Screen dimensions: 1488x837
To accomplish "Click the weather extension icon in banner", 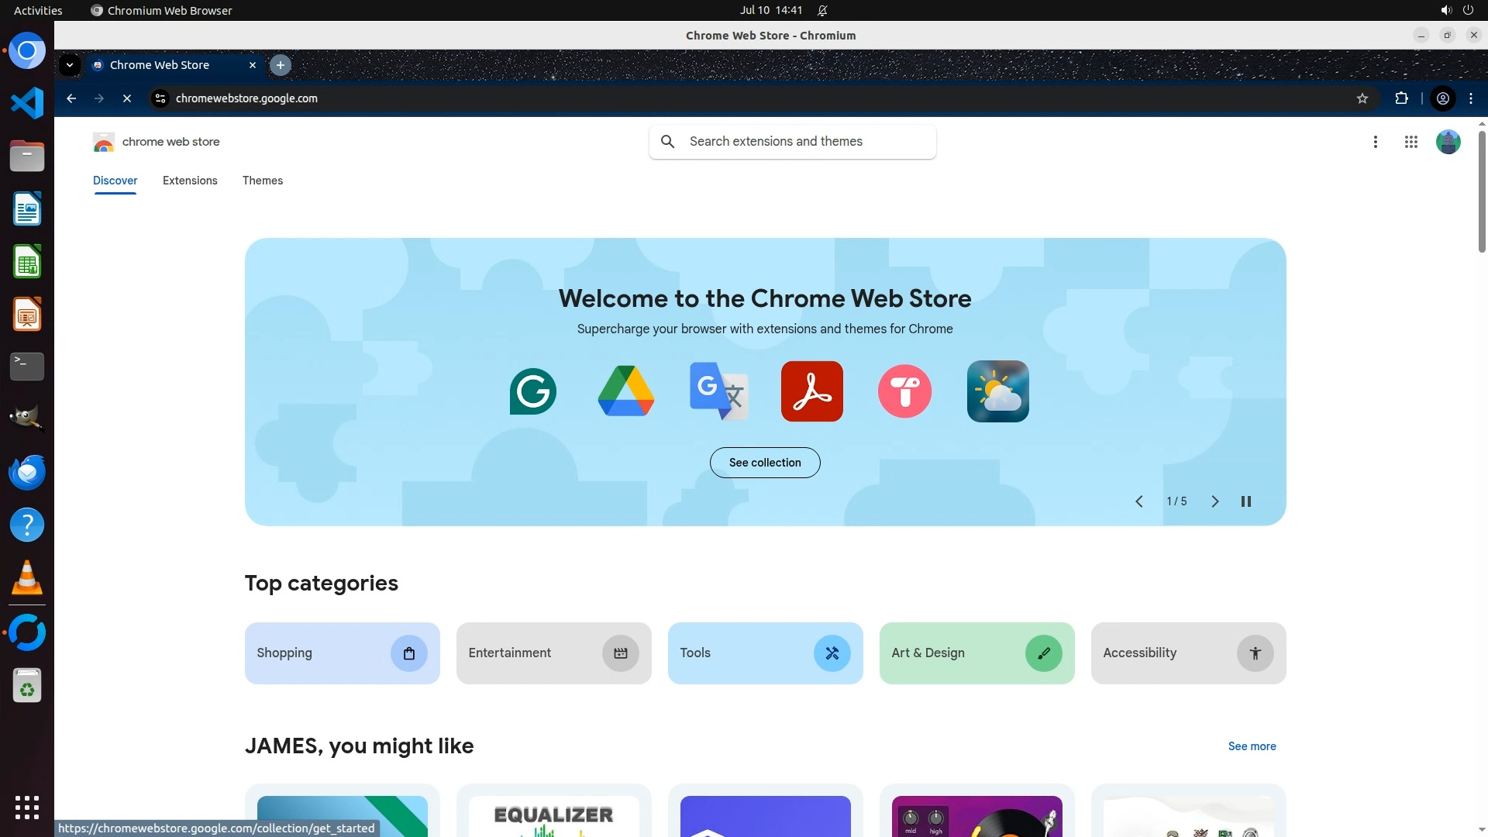I will click(997, 391).
